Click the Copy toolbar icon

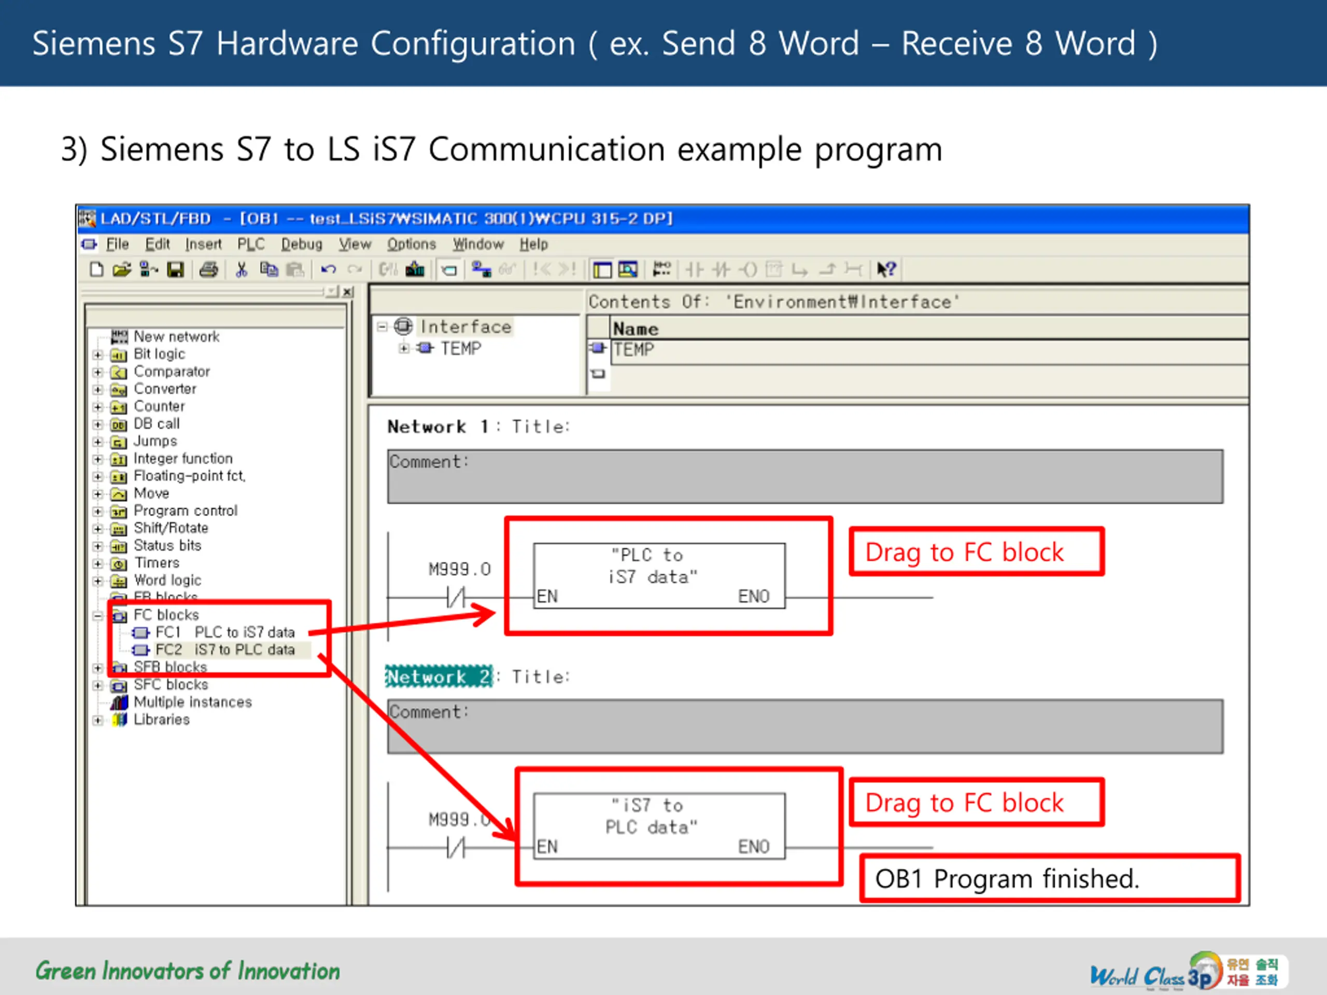pyautogui.click(x=269, y=270)
